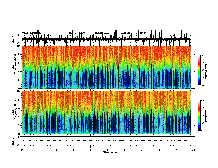Click the '0' tick on the time axis

[x=22, y=150]
